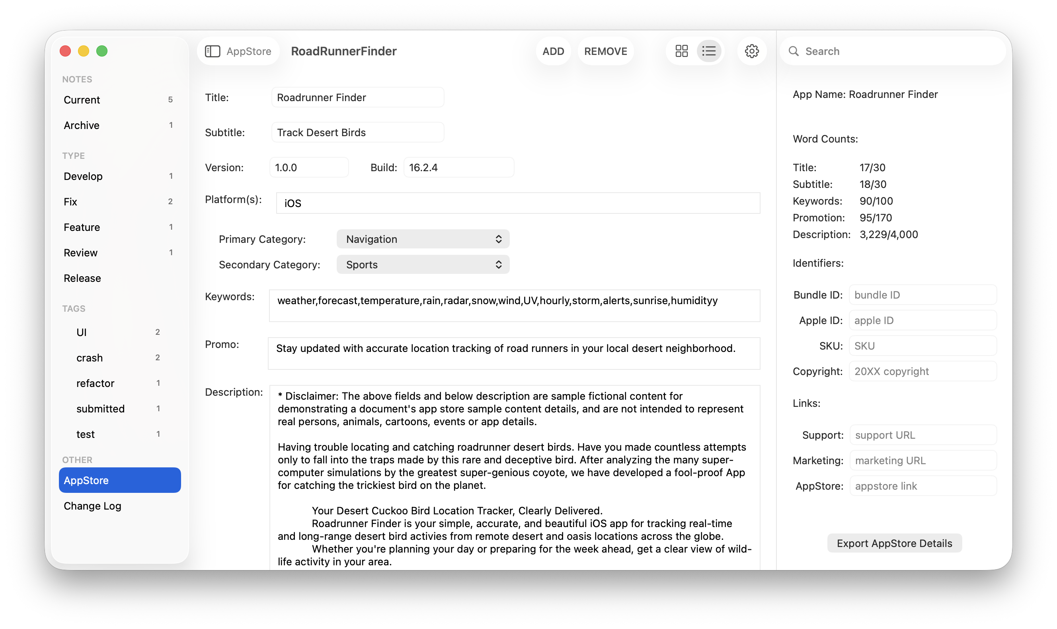The image size is (1057, 629).
Task: Export AppStore Details
Action: tap(894, 543)
